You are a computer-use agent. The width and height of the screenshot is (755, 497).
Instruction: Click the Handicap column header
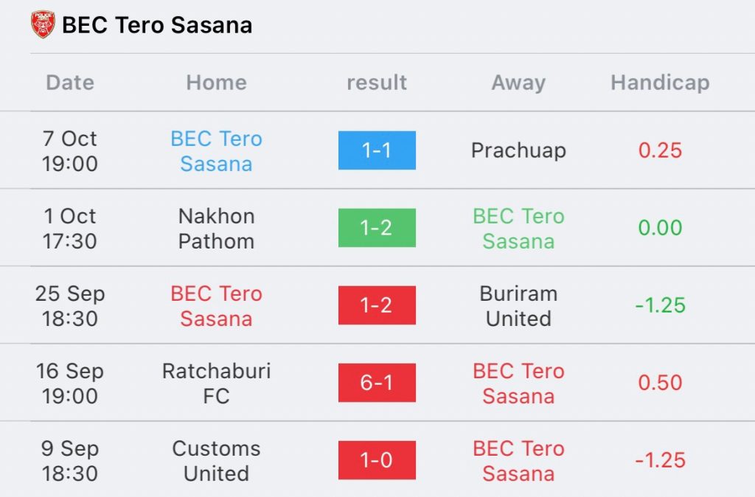[660, 83]
